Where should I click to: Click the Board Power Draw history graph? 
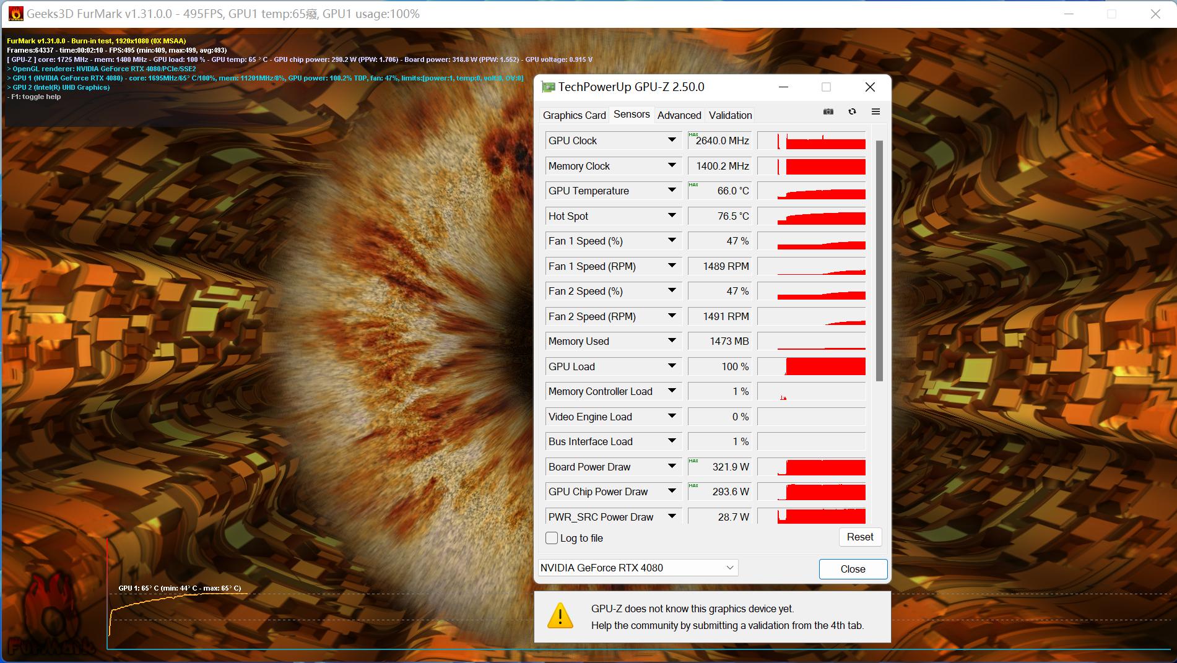point(811,467)
